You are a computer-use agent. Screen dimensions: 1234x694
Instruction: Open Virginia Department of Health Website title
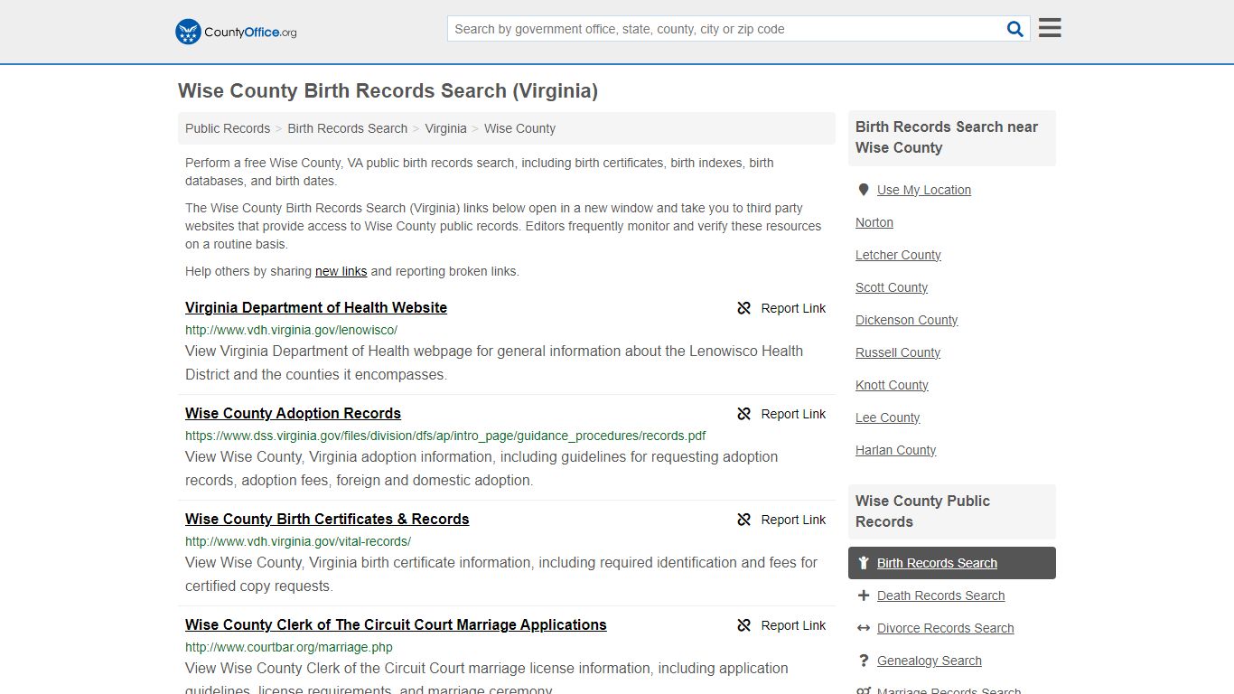pyautogui.click(x=316, y=307)
